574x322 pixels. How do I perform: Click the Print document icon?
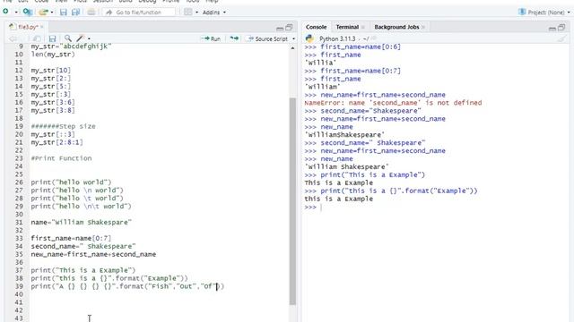[x=91, y=12]
